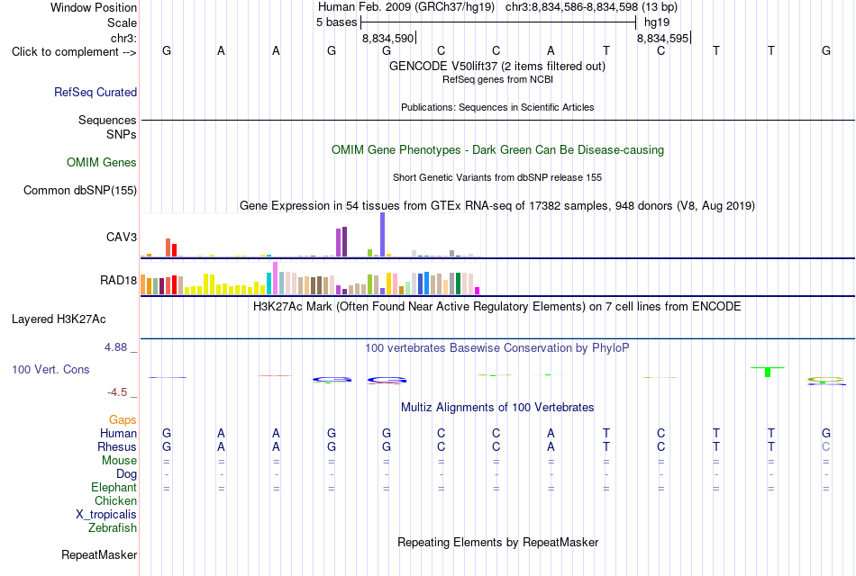
Task: Open the 100 Vert. Cons track label
Action: point(50,369)
